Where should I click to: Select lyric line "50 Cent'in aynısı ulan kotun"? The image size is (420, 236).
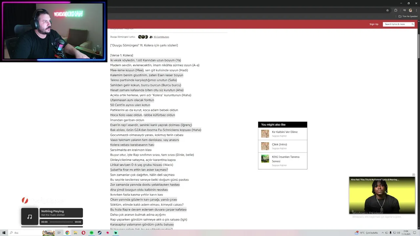coord(130,105)
